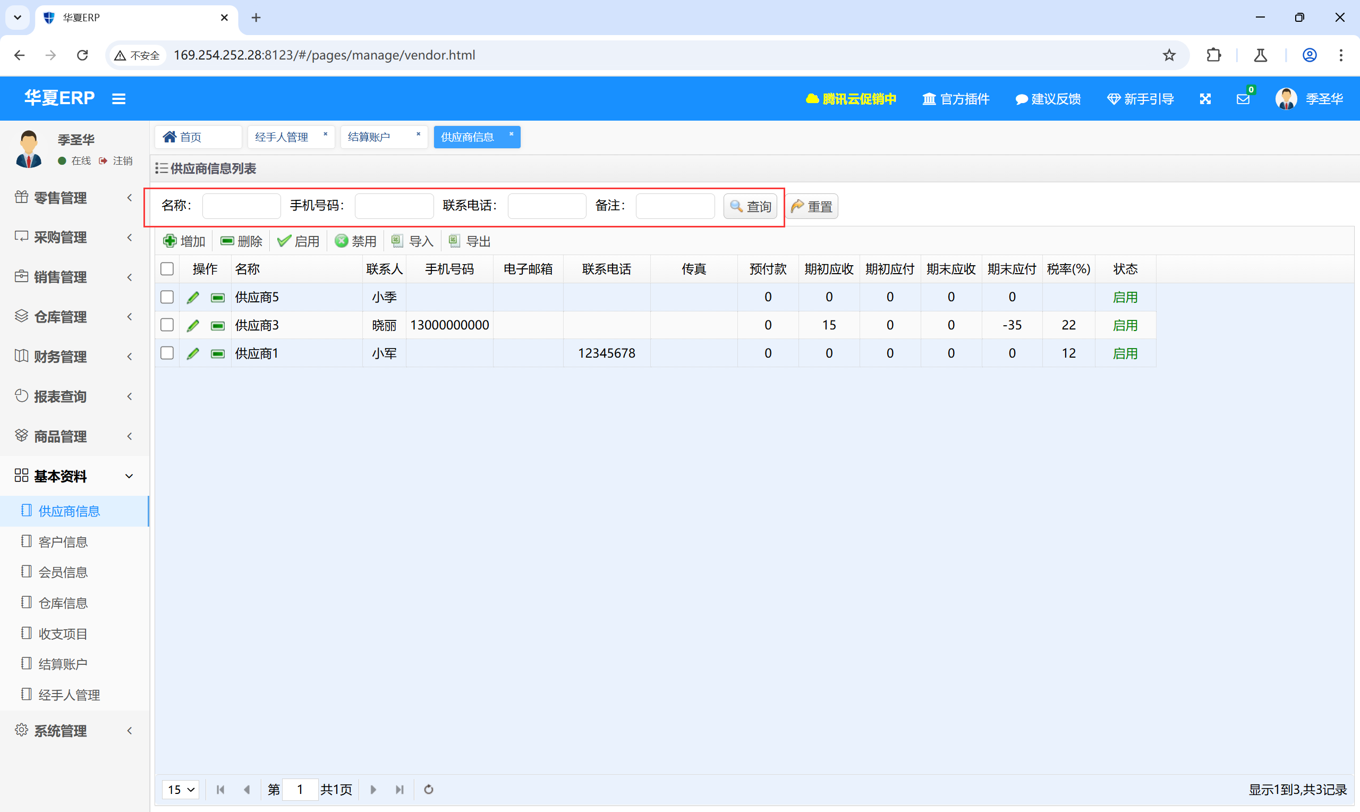This screenshot has height=812, width=1360.
Task: Click the 查询 search button
Action: pyautogui.click(x=750, y=206)
